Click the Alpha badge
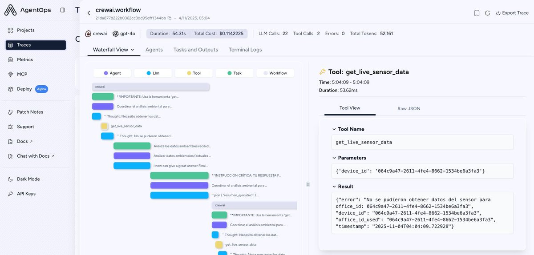Image resolution: width=534 pixels, height=255 pixels. point(41,89)
